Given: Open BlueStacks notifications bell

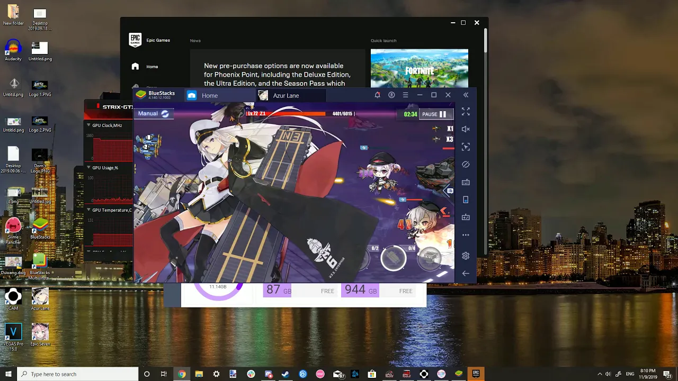Looking at the screenshot, I should (x=377, y=95).
